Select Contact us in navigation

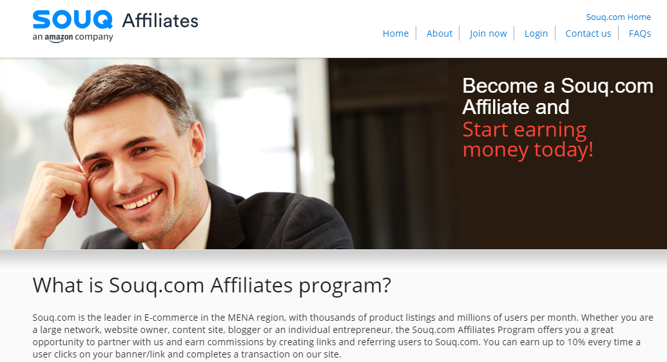pos(588,33)
